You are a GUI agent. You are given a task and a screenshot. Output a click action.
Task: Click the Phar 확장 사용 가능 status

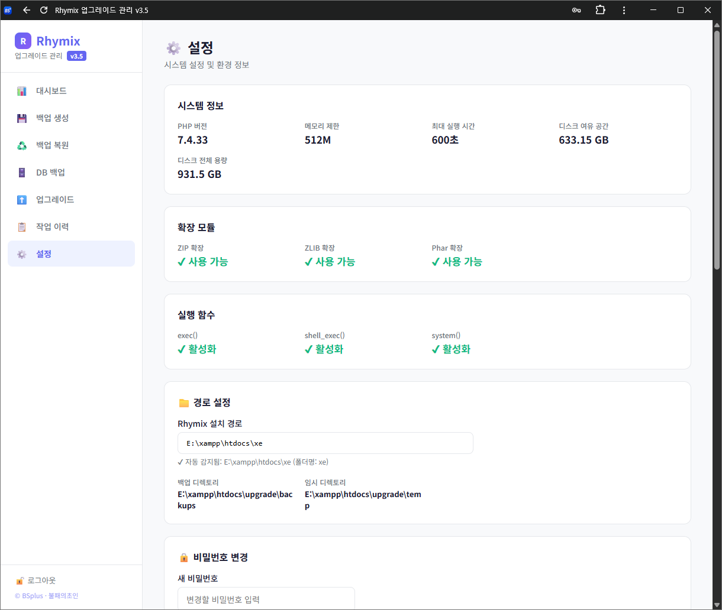(457, 262)
